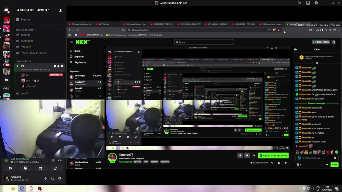Open the followed channel Brunenger
342x192 pixels.
coord(85,77)
